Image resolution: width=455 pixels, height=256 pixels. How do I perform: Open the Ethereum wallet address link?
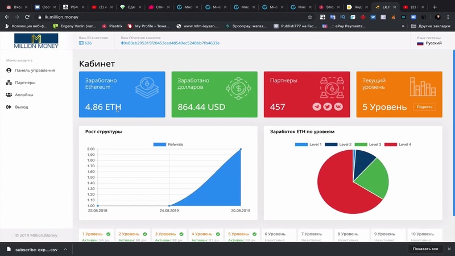pyautogui.click(x=170, y=43)
